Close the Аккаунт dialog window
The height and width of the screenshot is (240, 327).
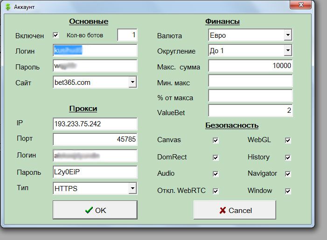[x=301, y=5]
